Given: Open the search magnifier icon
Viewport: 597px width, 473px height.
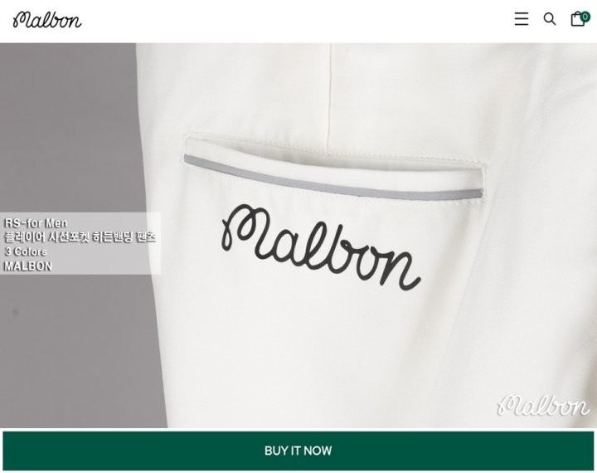Looking at the screenshot, I should click(550, 19).
